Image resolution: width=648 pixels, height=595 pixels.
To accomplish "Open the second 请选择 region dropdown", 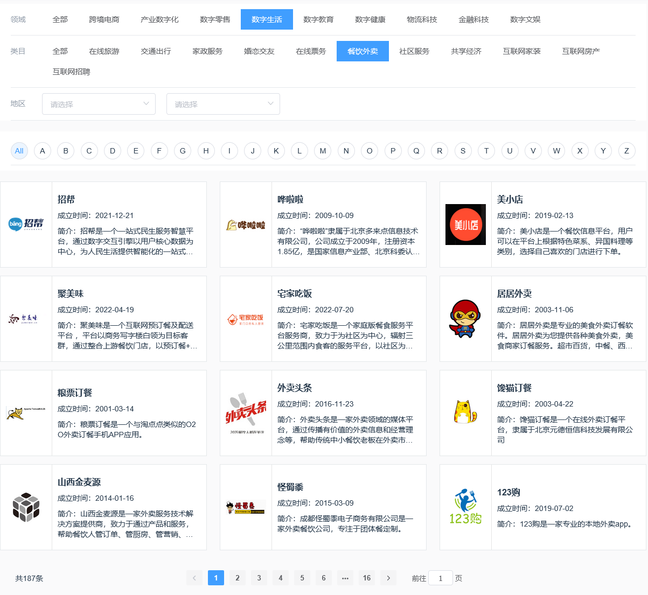I will click(x=223, y=103).
